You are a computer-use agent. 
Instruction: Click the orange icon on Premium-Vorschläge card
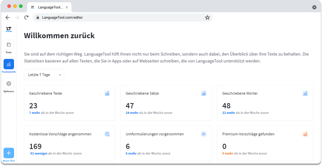(x=305, y=134)
